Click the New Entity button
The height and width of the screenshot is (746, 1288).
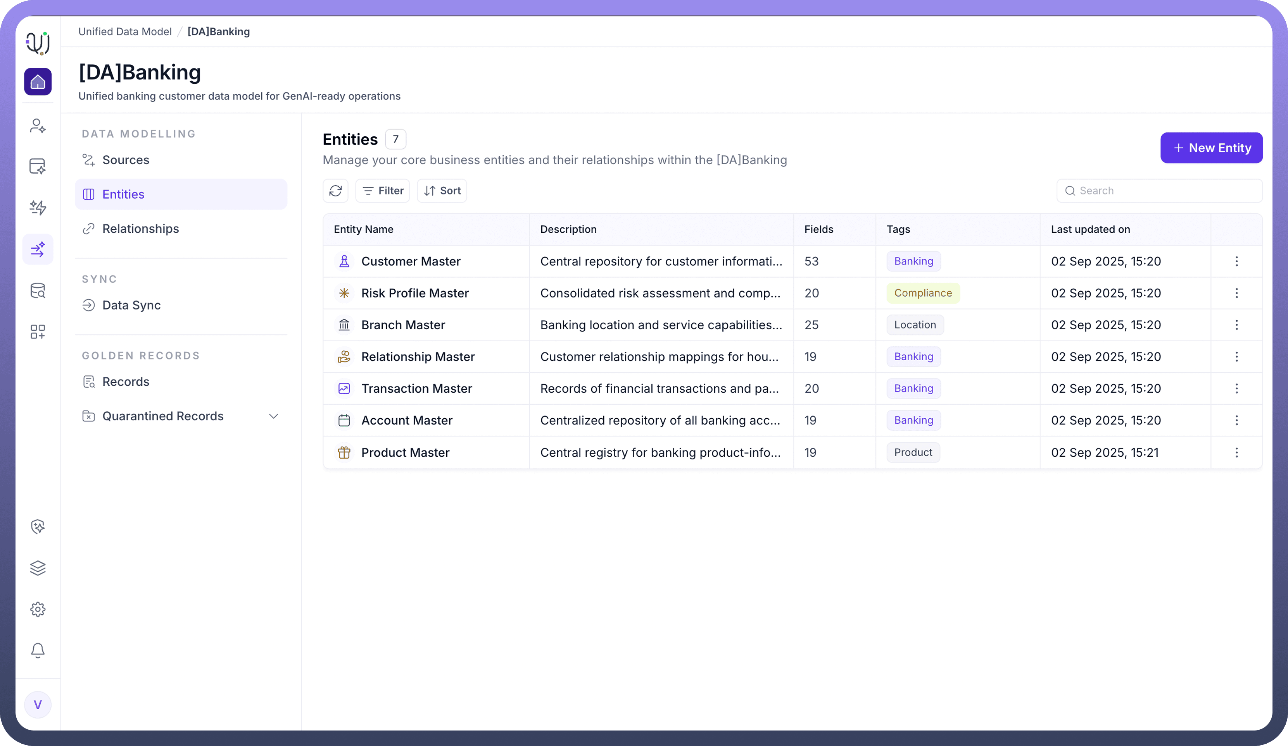[x=1211, y=148]
